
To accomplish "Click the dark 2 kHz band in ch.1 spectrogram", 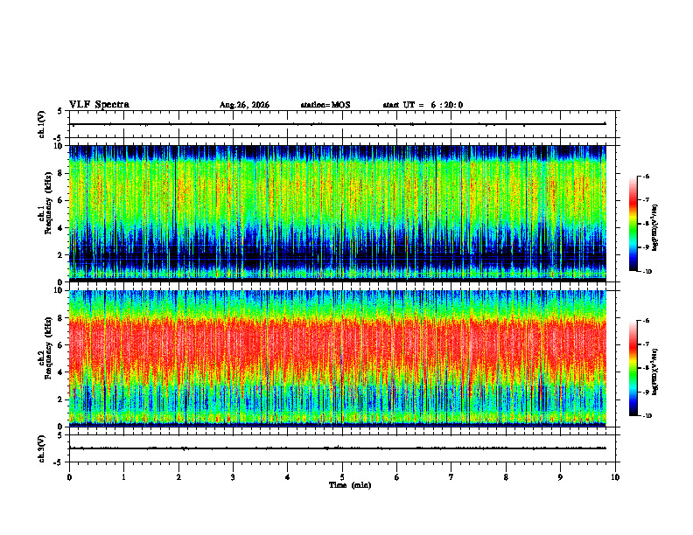I will tap(338, 258).
